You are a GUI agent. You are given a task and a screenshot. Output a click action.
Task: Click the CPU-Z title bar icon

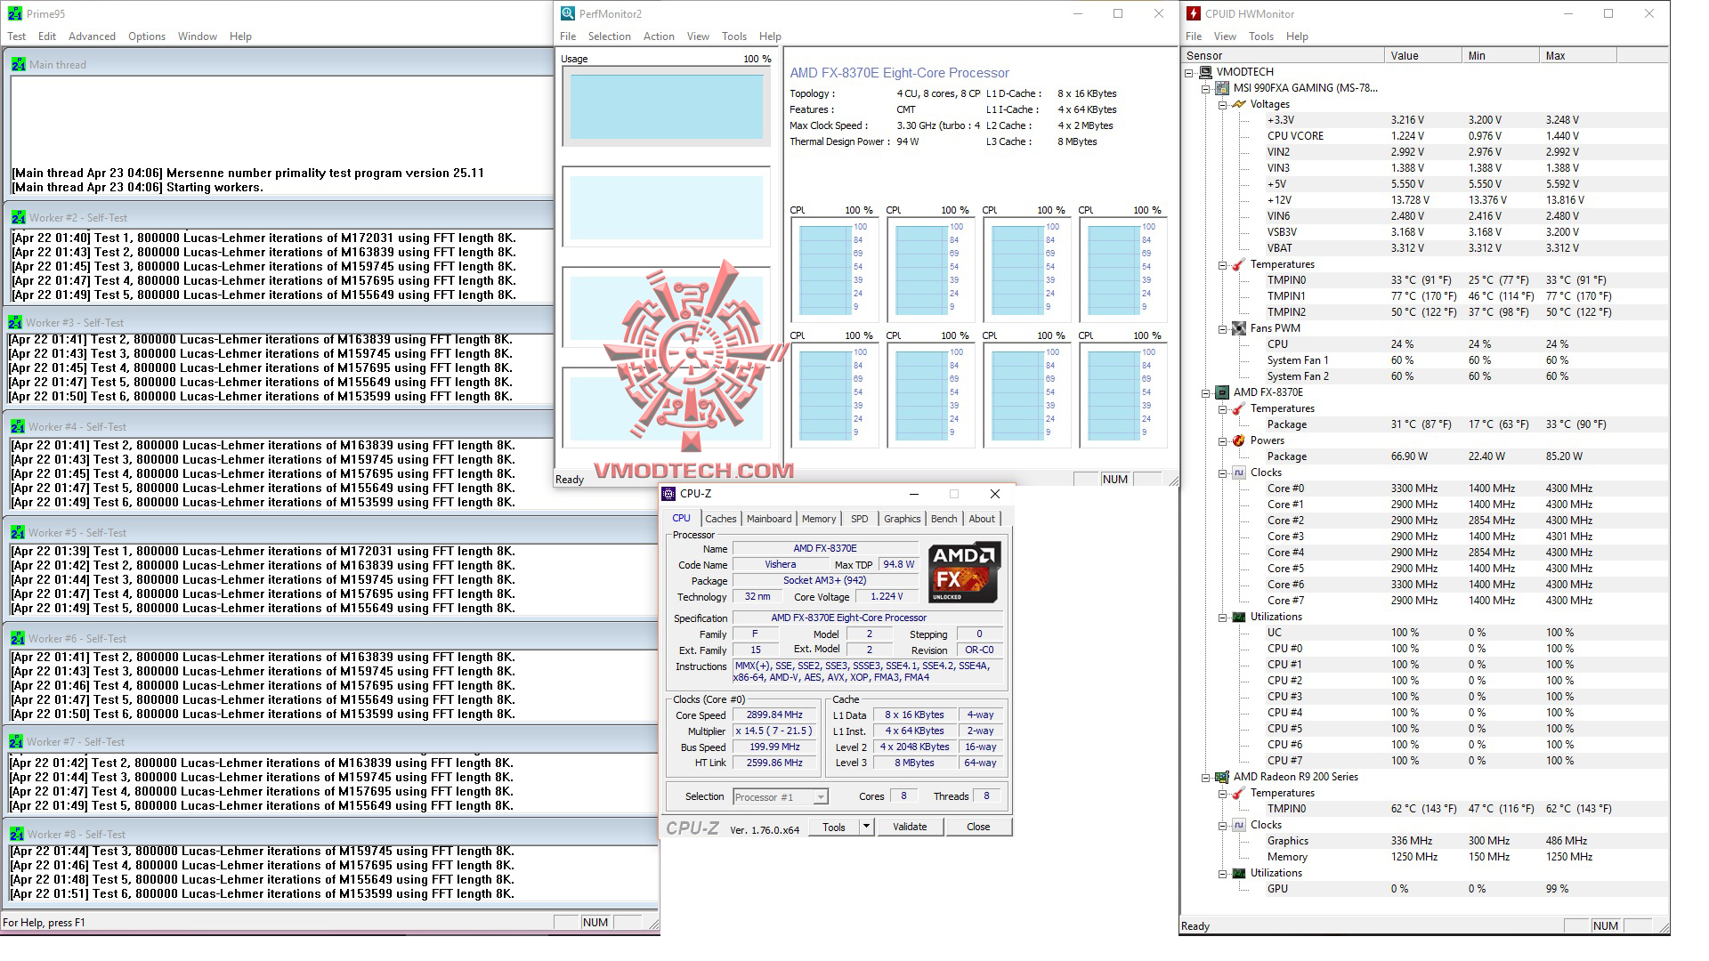click(x=669, y=494)
